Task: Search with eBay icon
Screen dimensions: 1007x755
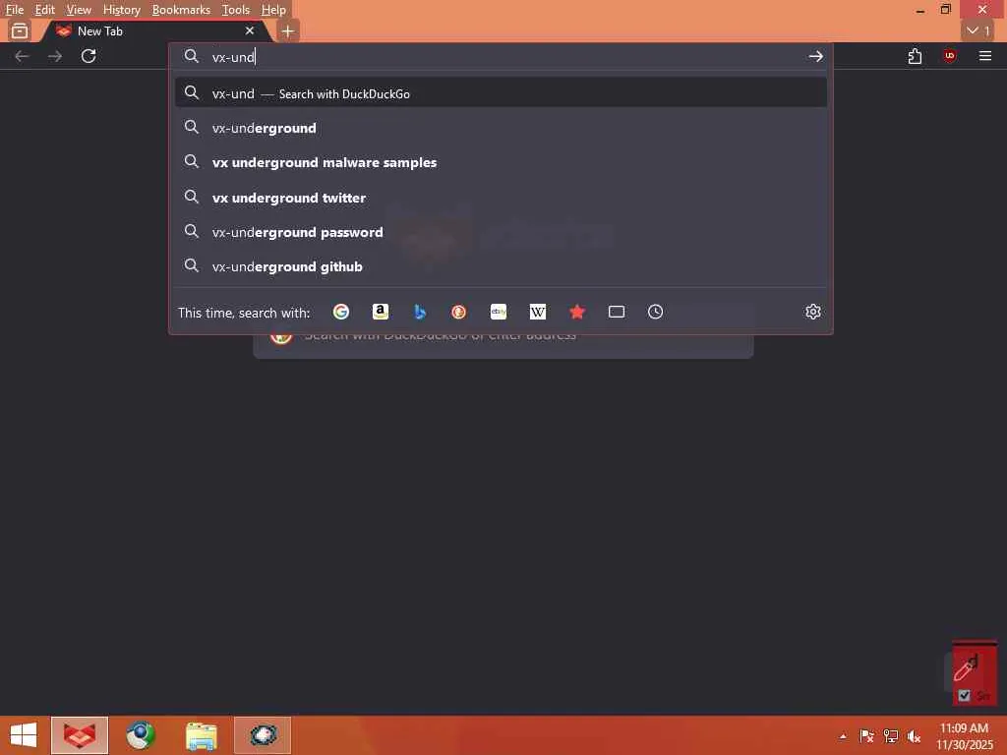Action: coord(499,312)
